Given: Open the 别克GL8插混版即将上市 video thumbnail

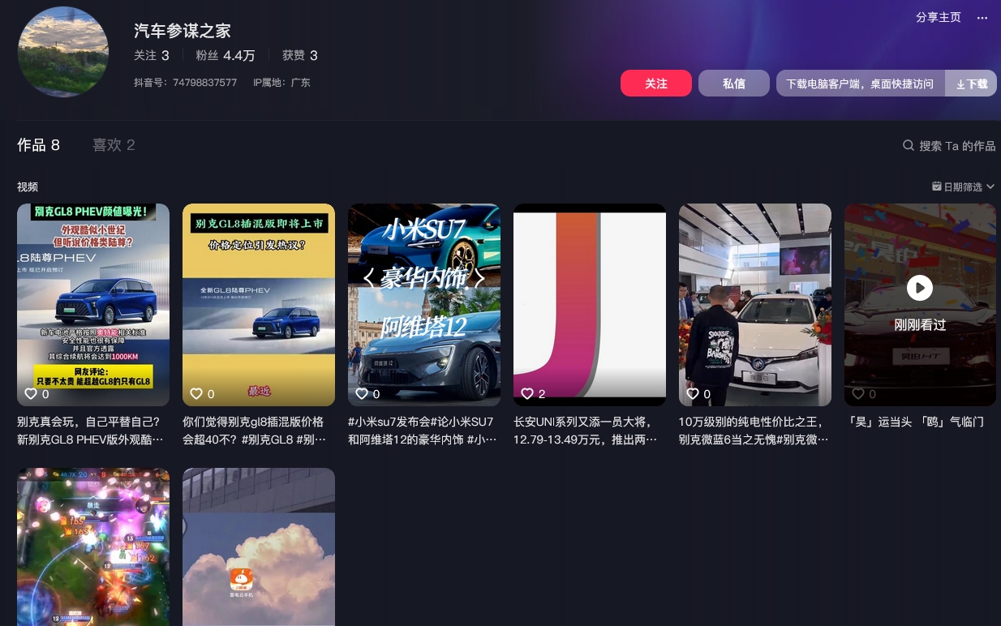Looking at the screenshot, I should coord(259,305).
